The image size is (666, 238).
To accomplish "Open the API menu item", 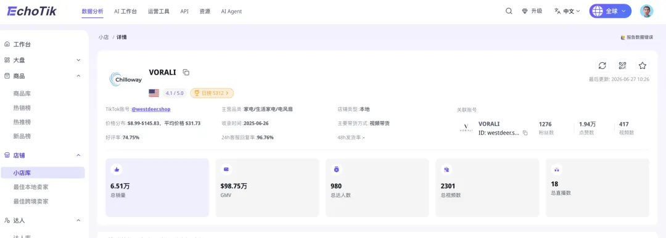I will (184, 12).
